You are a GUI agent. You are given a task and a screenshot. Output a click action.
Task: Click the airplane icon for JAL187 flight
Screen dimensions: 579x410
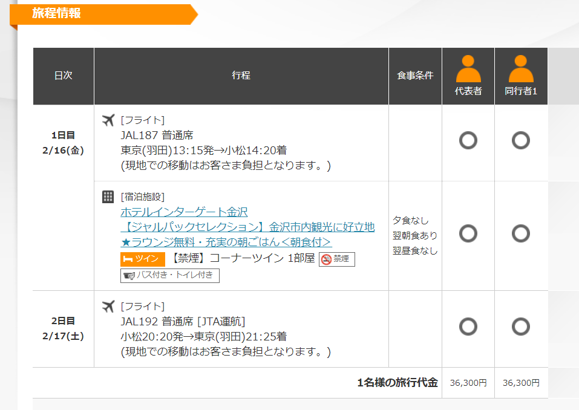pos(108,120)
